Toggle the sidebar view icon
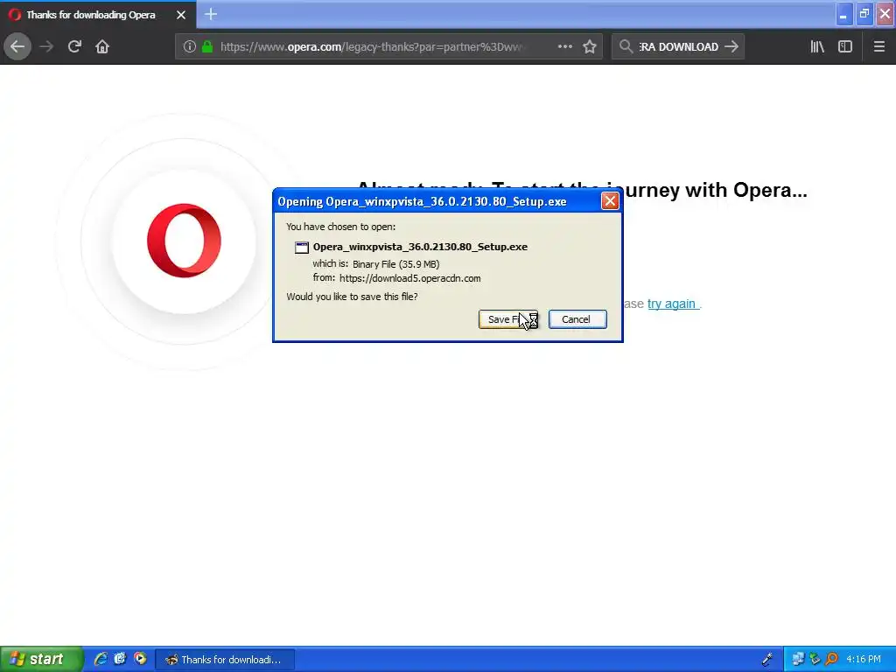 coord(845,47)
